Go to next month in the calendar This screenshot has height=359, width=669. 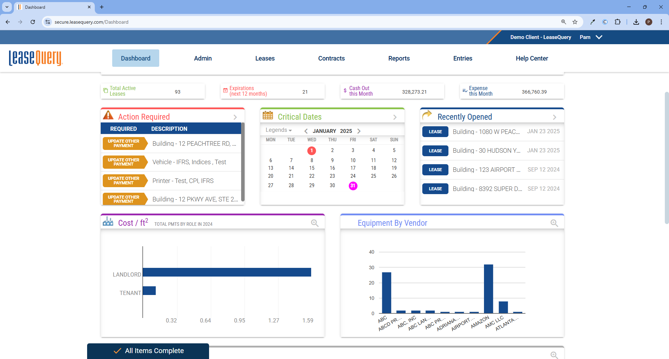click(x=359, y=131)
